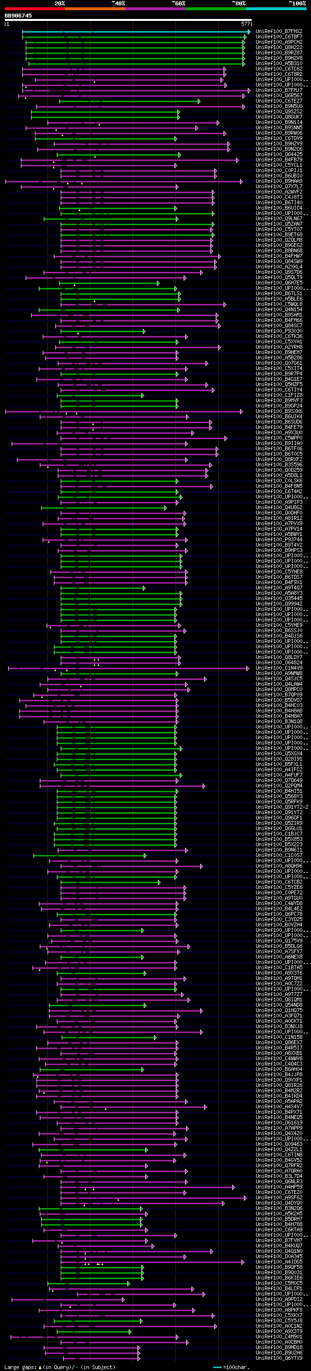Open hit UniRef100_A9PDI2
Screen dimensions: 311x1371
click(279, 1299)
